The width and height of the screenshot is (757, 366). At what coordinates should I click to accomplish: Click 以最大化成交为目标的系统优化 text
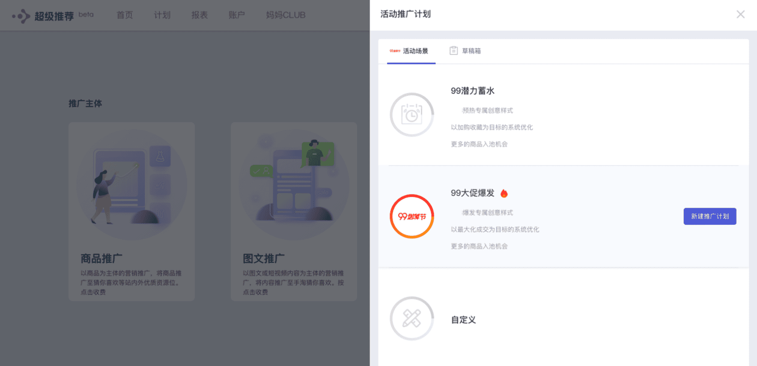[495, 229]
